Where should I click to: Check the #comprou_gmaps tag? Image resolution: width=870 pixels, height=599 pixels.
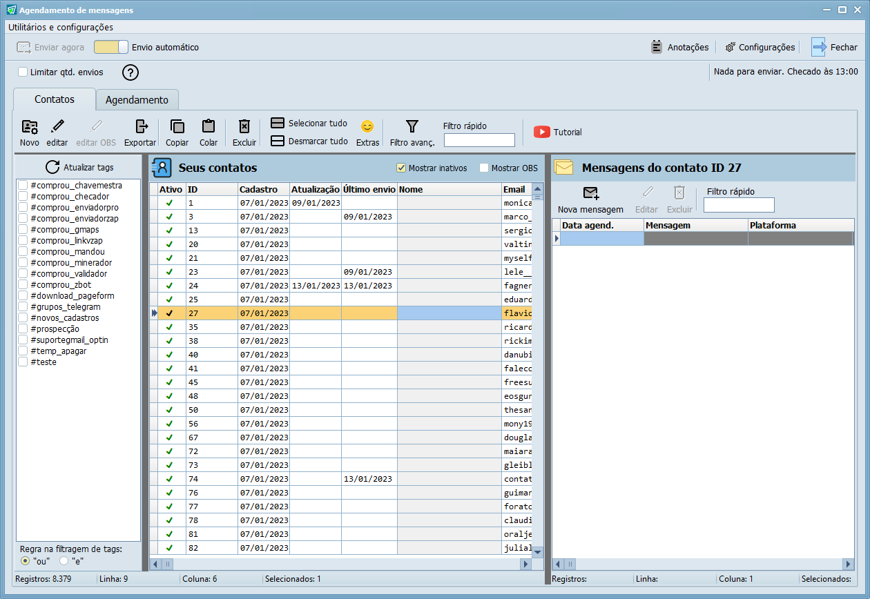pos(23,229)
